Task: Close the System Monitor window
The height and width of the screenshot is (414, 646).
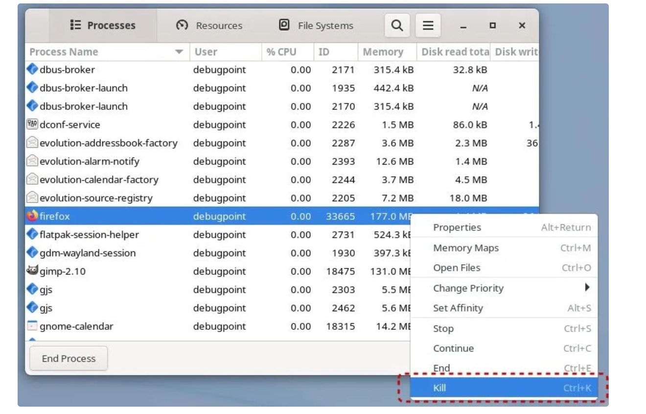Action: click(x=522, y=25)
